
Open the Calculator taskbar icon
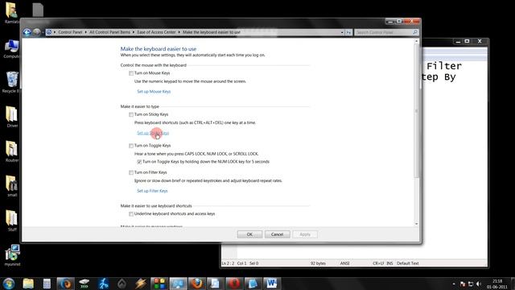(x=47, y=284)
